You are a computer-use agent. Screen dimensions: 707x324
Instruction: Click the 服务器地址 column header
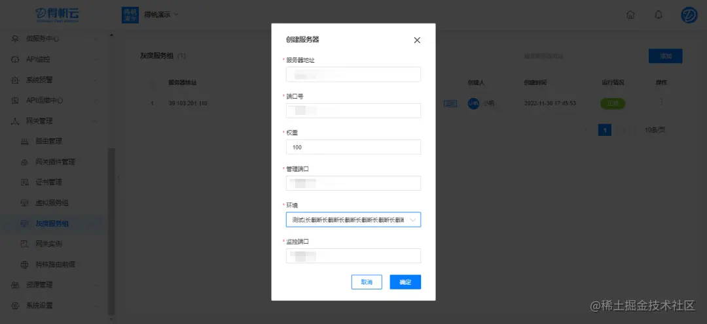coord(182,83)
